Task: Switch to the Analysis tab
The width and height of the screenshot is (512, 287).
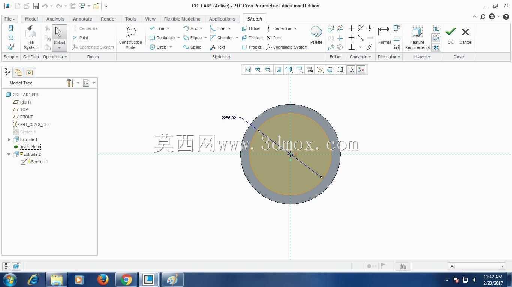Action: click(x=55, y=19)
